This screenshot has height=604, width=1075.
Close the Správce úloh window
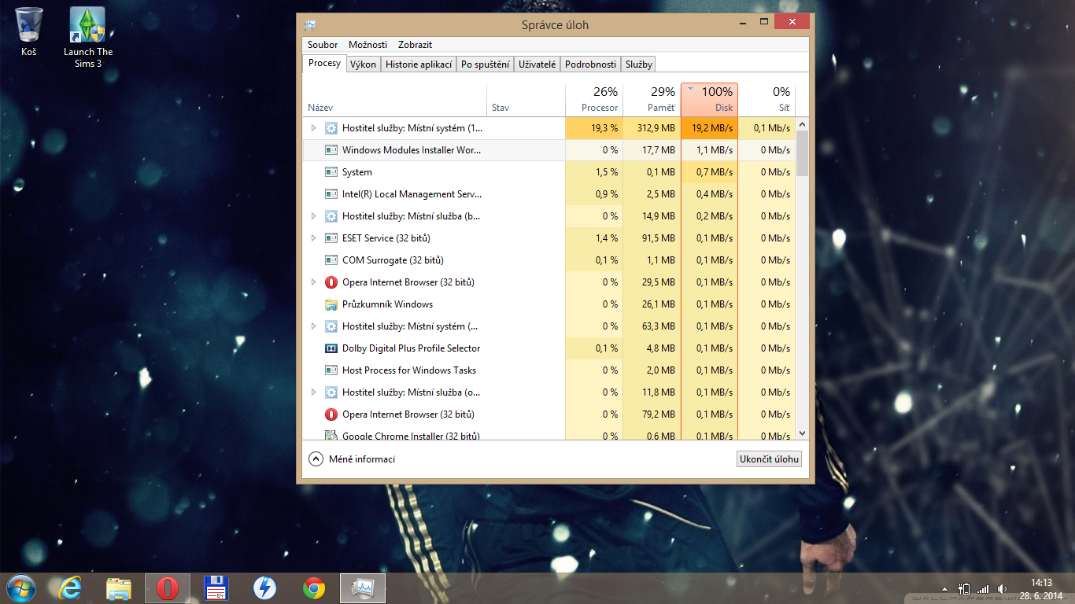coord(792,21)
